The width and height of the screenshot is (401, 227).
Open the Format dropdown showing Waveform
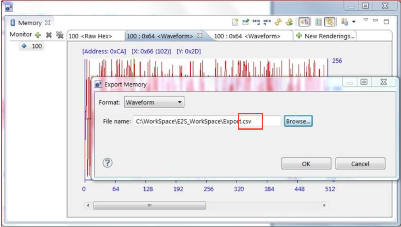[x=154, y=102]
